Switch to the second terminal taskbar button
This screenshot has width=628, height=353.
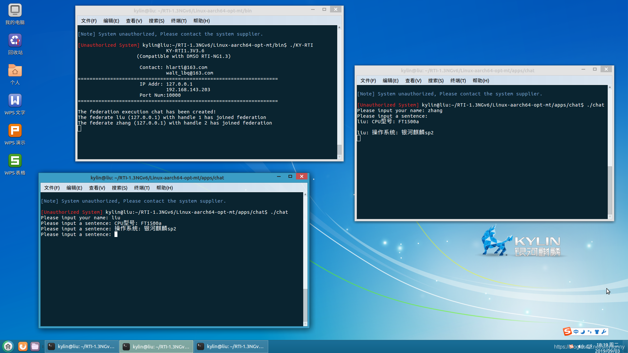(x=156, y=346)
